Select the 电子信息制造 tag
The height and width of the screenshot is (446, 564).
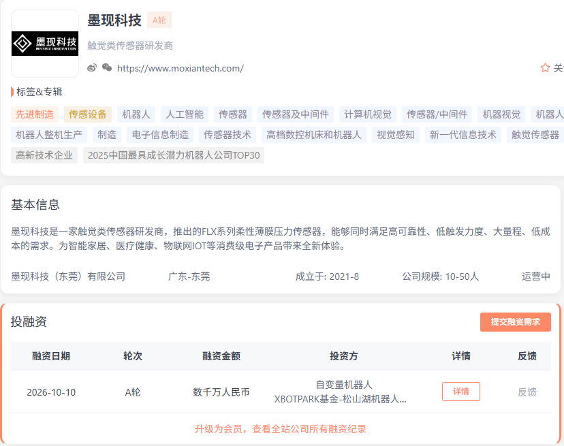(160, 135)
